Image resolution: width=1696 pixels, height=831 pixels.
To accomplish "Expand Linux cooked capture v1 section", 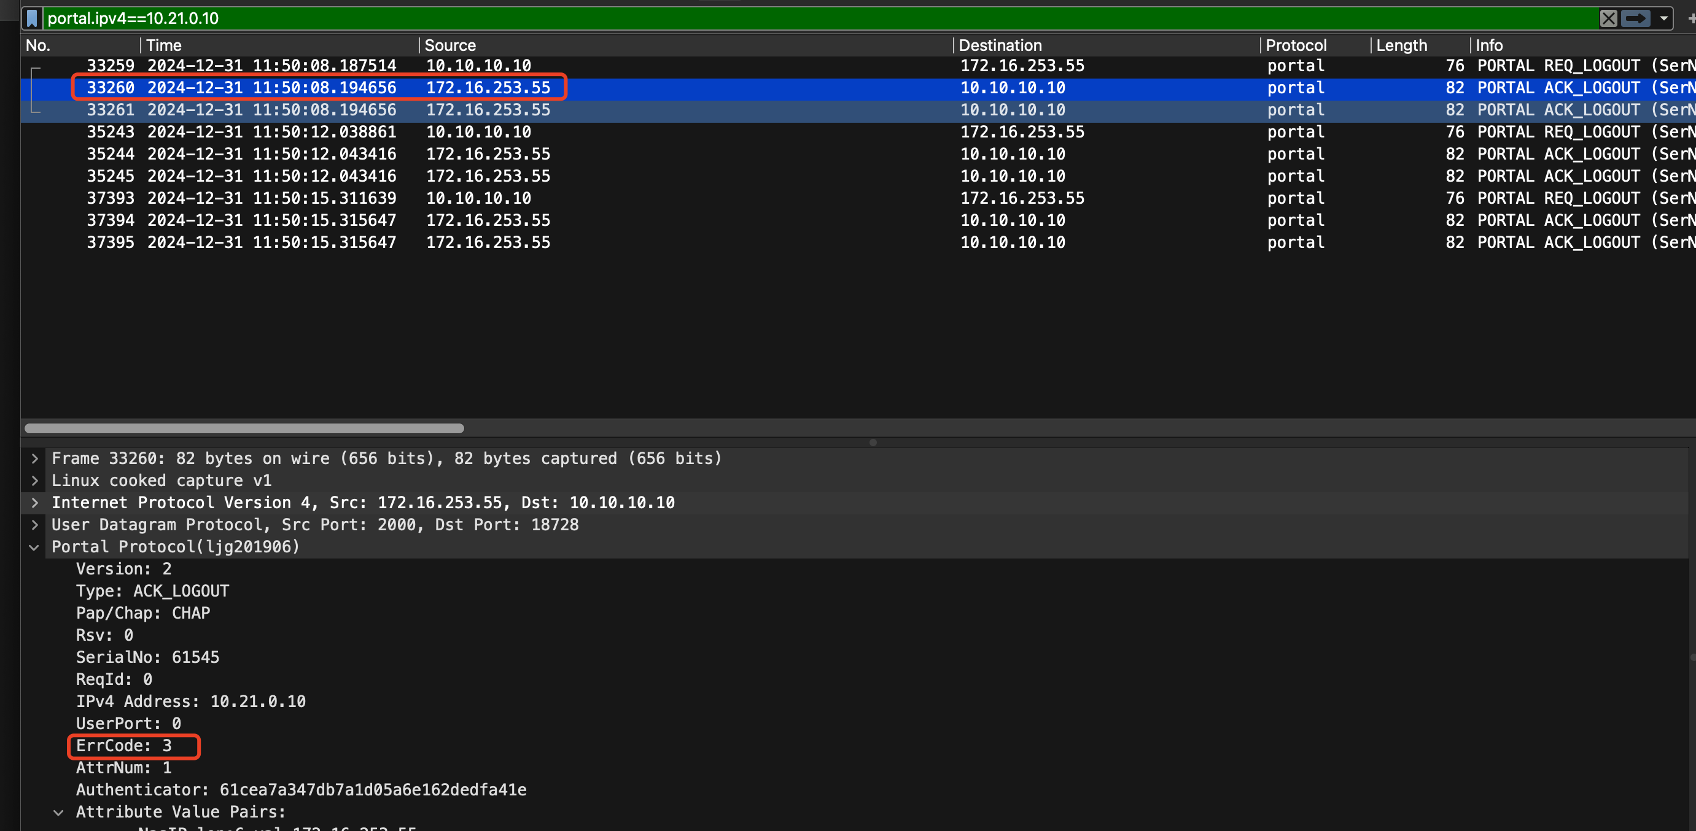I will (x=35, y=481).
